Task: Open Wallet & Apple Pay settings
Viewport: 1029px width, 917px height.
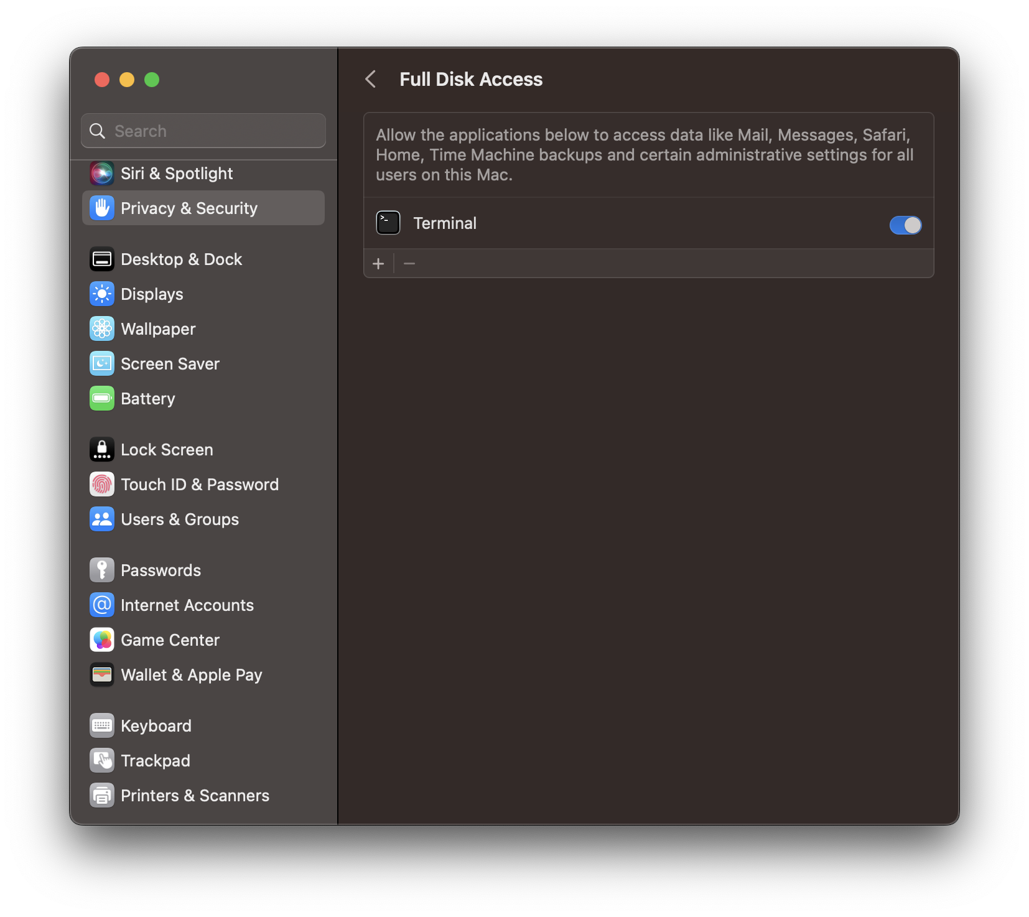Action: click(191, 674)
